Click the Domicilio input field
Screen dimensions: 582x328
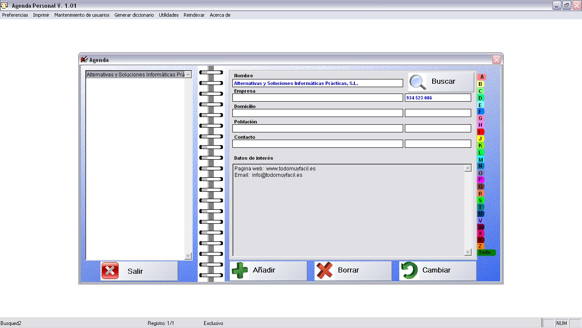(318, 113)
